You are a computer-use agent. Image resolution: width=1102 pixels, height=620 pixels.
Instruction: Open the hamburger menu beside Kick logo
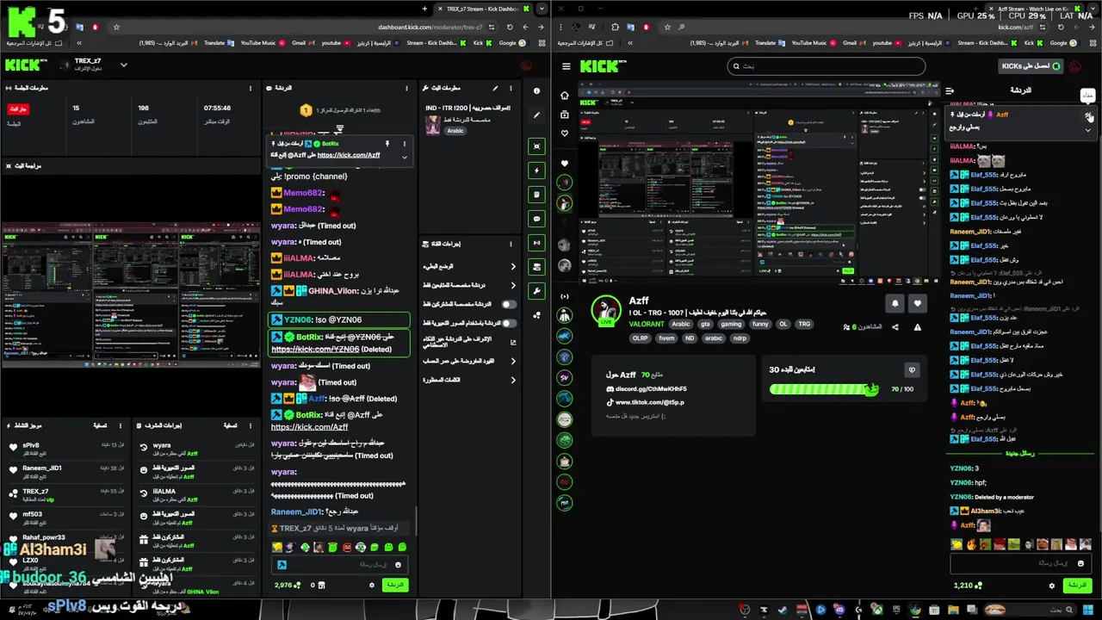click(x=566, y=66)
